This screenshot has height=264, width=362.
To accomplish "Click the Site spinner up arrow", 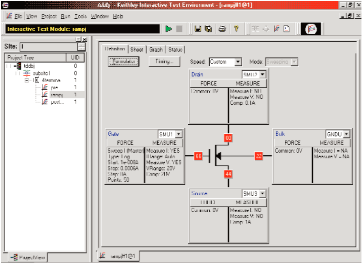I will 81,45.
